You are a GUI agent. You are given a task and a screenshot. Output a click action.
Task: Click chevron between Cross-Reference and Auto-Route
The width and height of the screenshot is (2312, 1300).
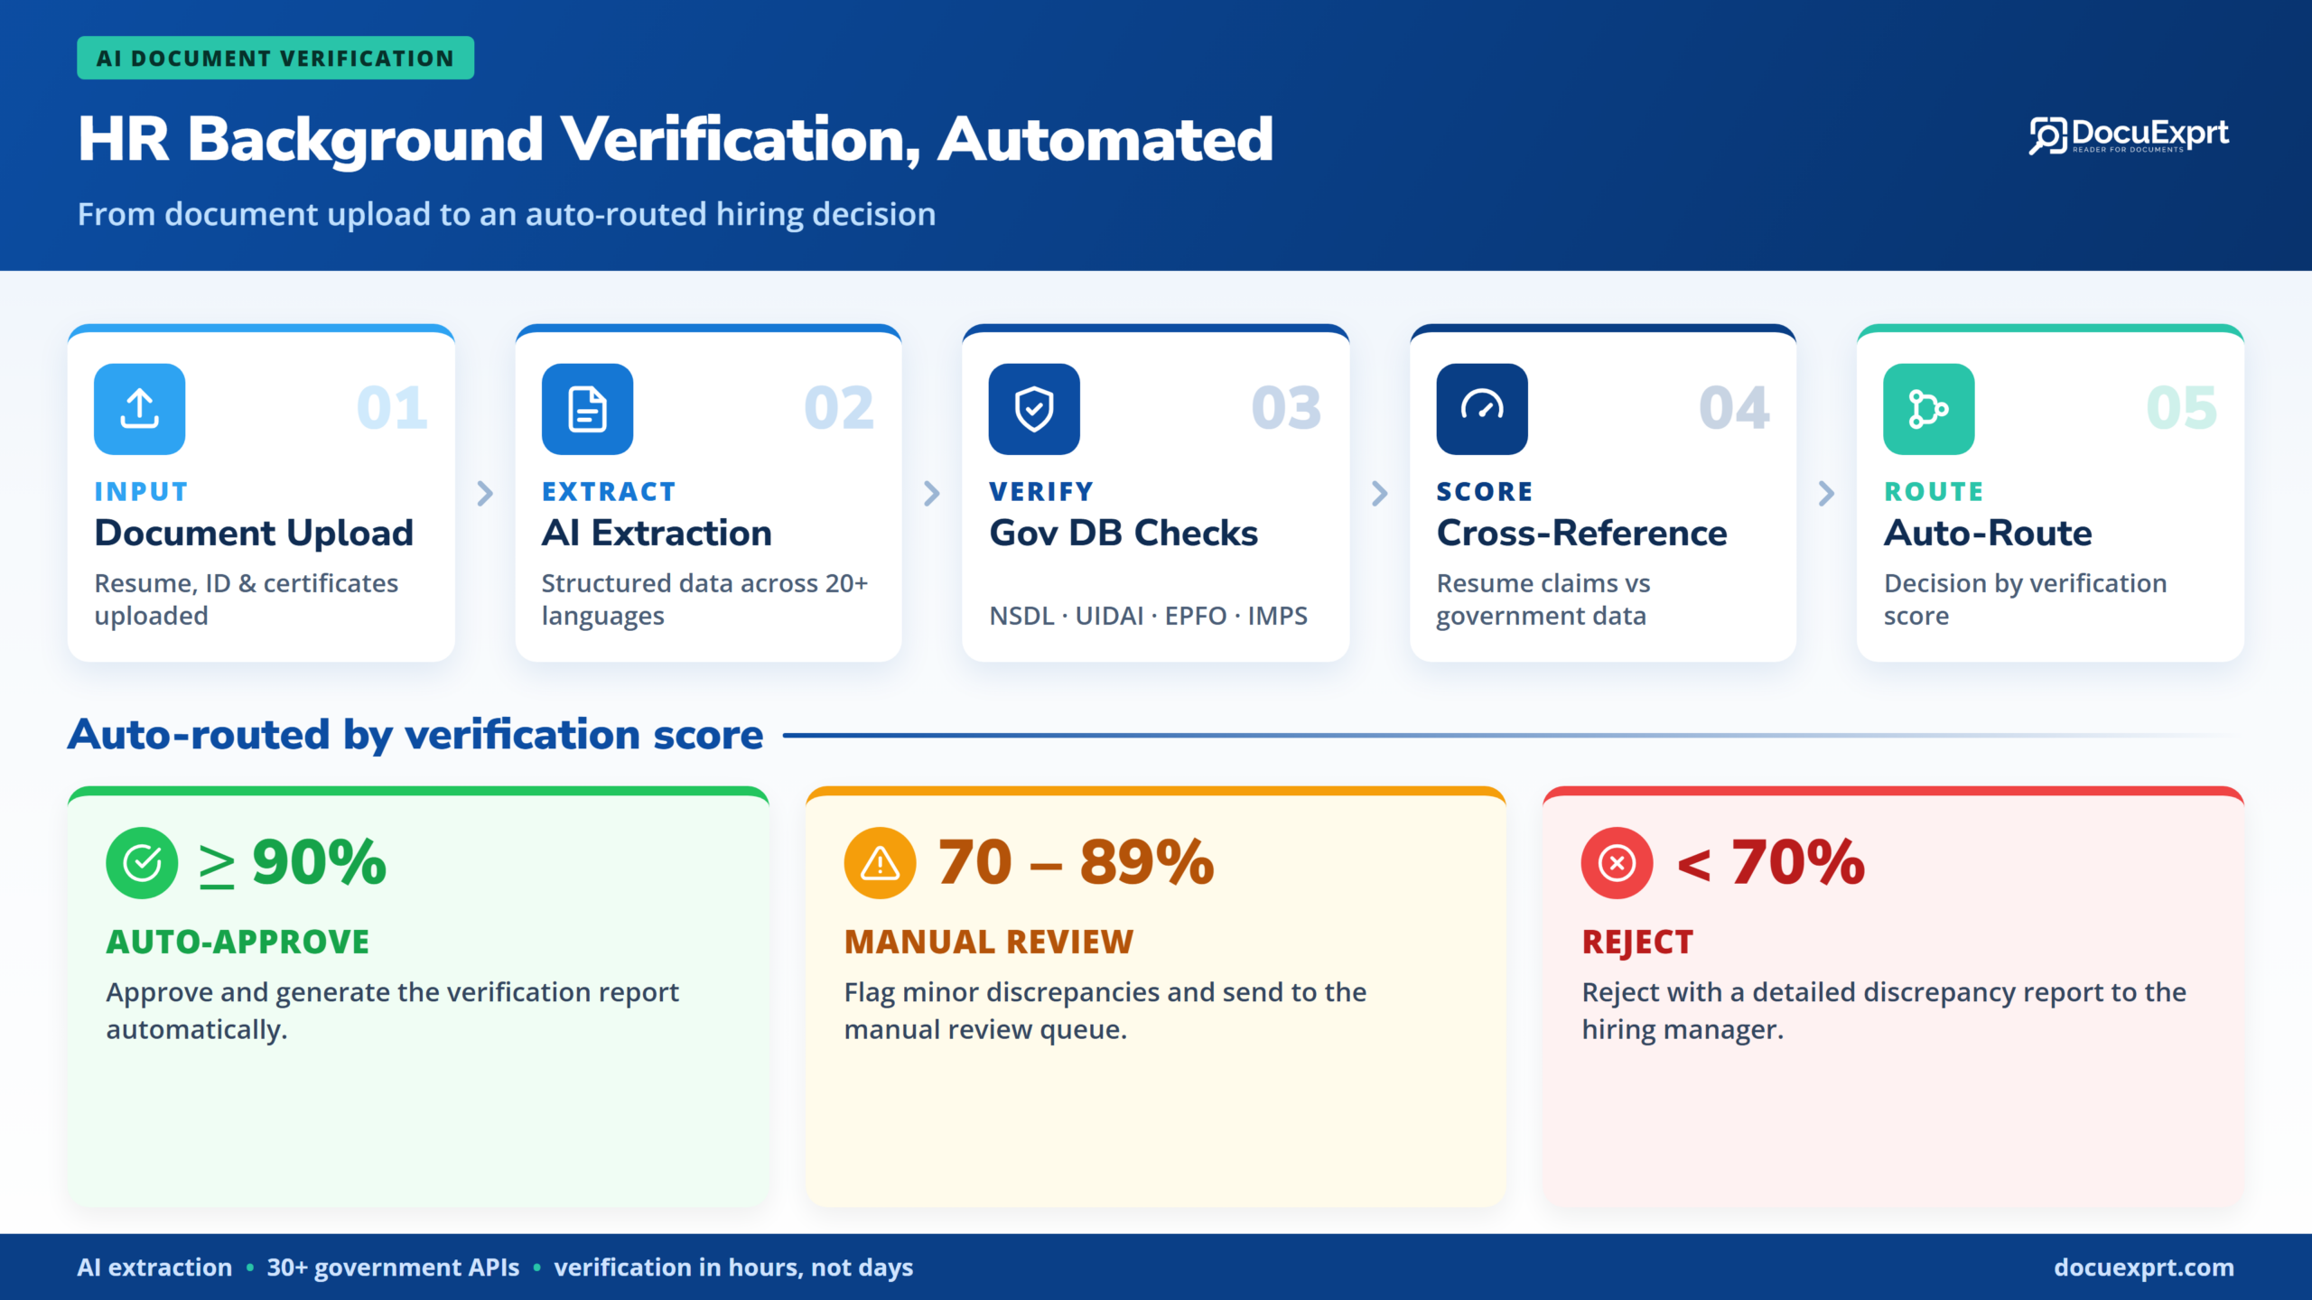tap(1826, 493)
